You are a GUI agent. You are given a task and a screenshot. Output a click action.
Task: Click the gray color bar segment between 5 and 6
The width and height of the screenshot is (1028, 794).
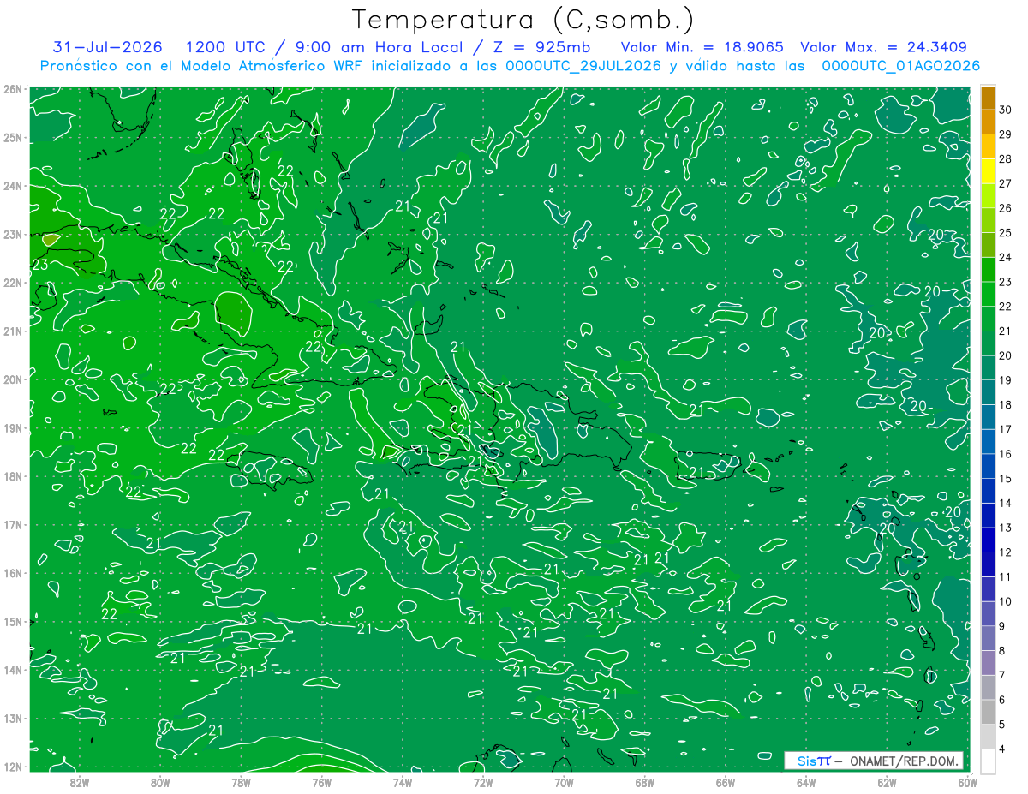click(x=988, y=712)
